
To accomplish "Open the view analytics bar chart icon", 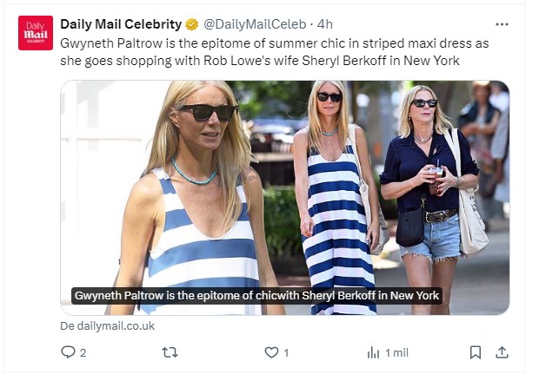I will click(x=373, y=352).
